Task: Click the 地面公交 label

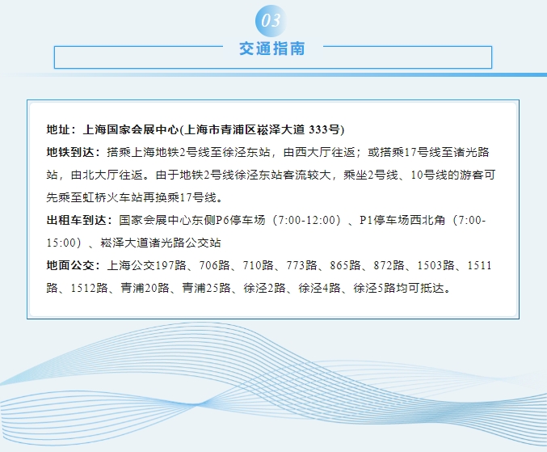Action: coord(71,265)
